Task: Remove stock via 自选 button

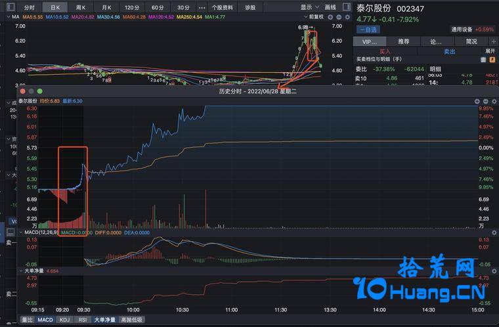Action: click(x=368, y=30)
